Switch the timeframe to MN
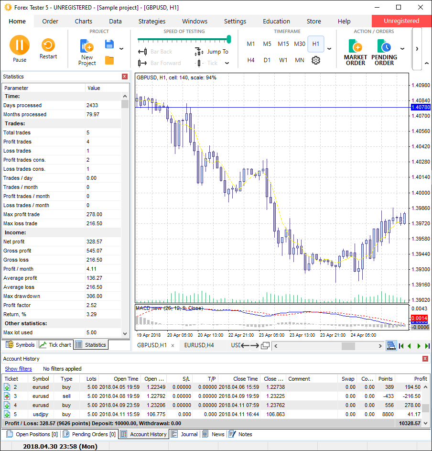 tap(300, 60)
